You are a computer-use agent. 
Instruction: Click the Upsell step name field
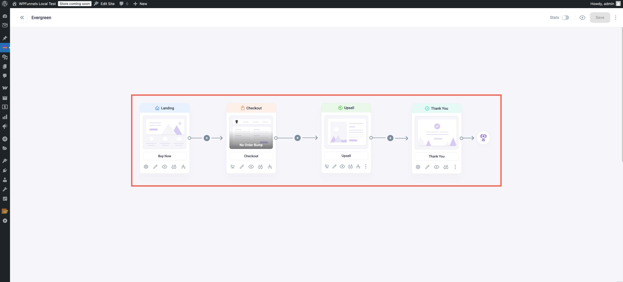pyautogui.click(x=346, y=156)
